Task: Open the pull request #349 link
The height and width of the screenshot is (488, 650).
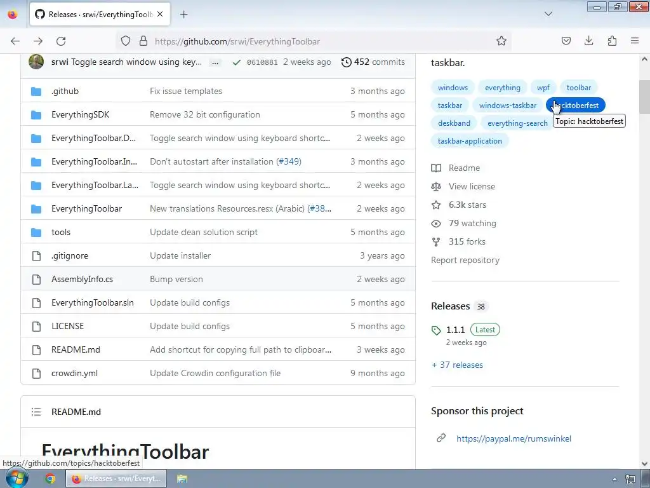Action: pos(289,161)
